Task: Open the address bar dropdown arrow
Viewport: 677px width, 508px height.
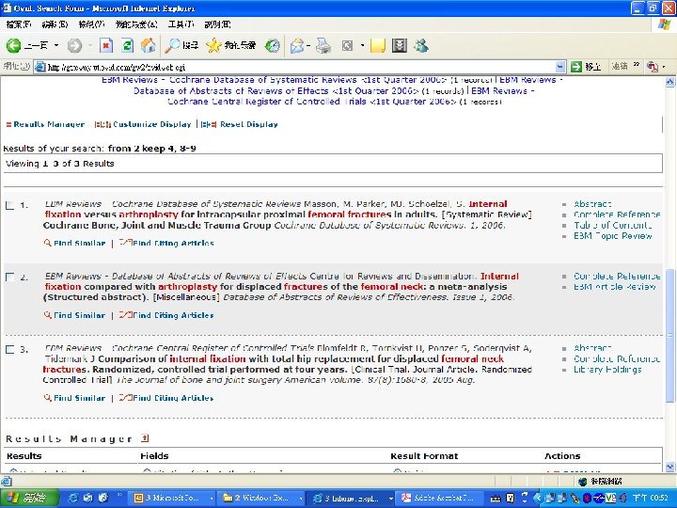Action: [560, 67]
